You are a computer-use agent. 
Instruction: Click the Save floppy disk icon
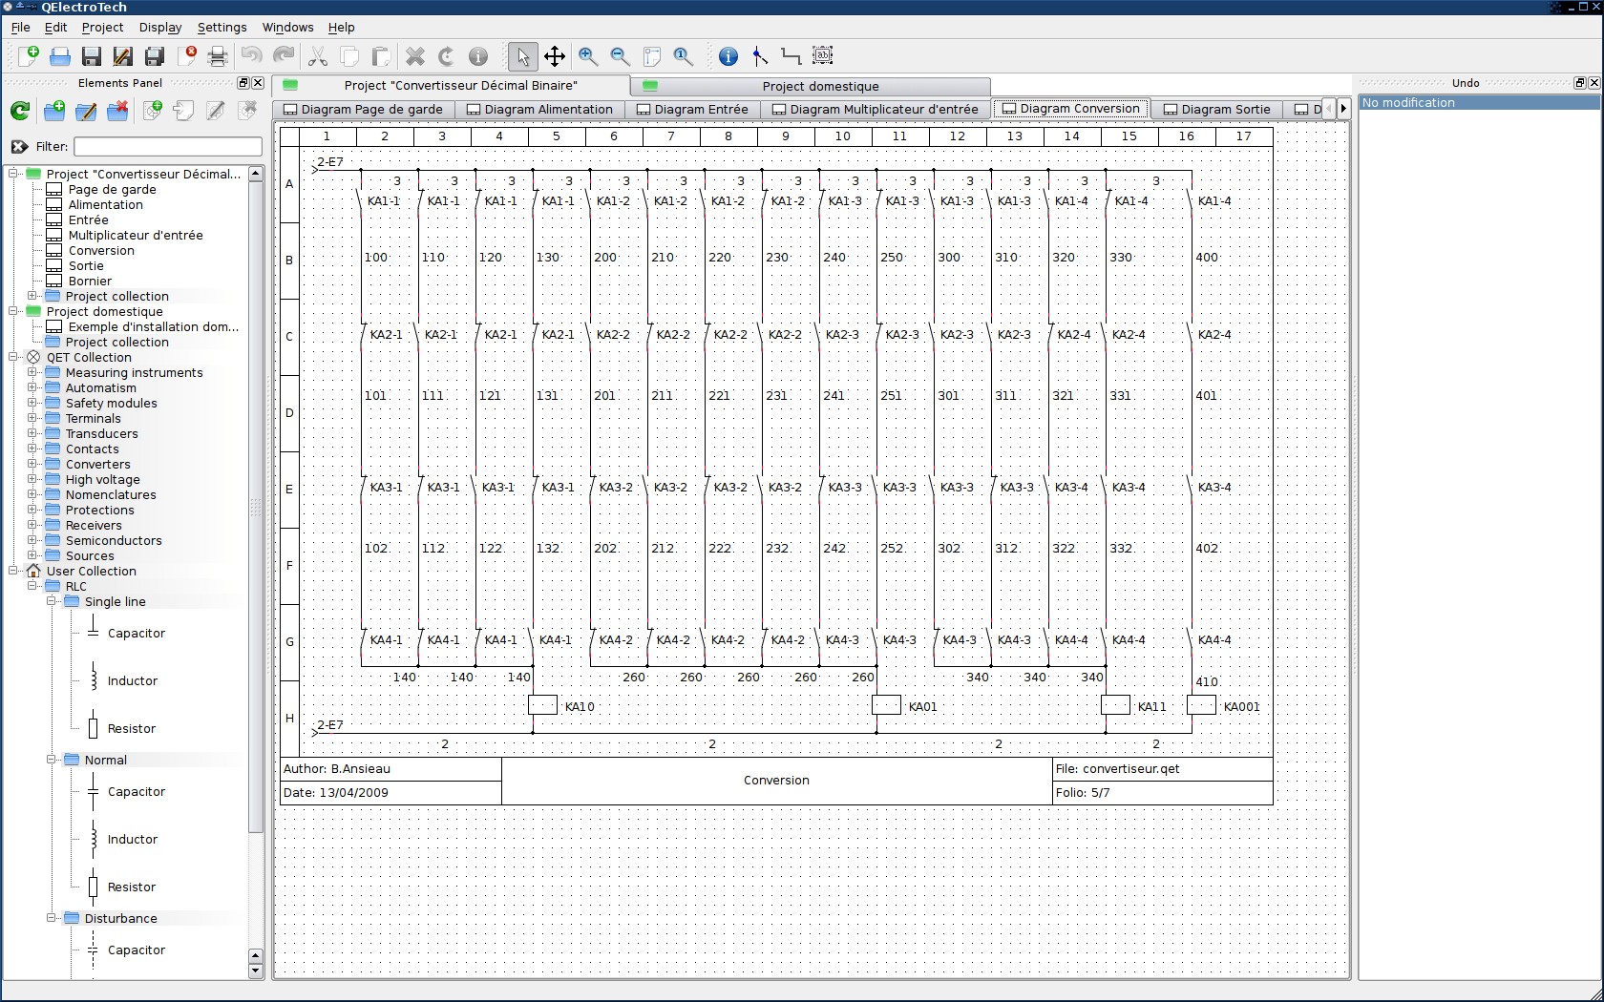(92, 56)
